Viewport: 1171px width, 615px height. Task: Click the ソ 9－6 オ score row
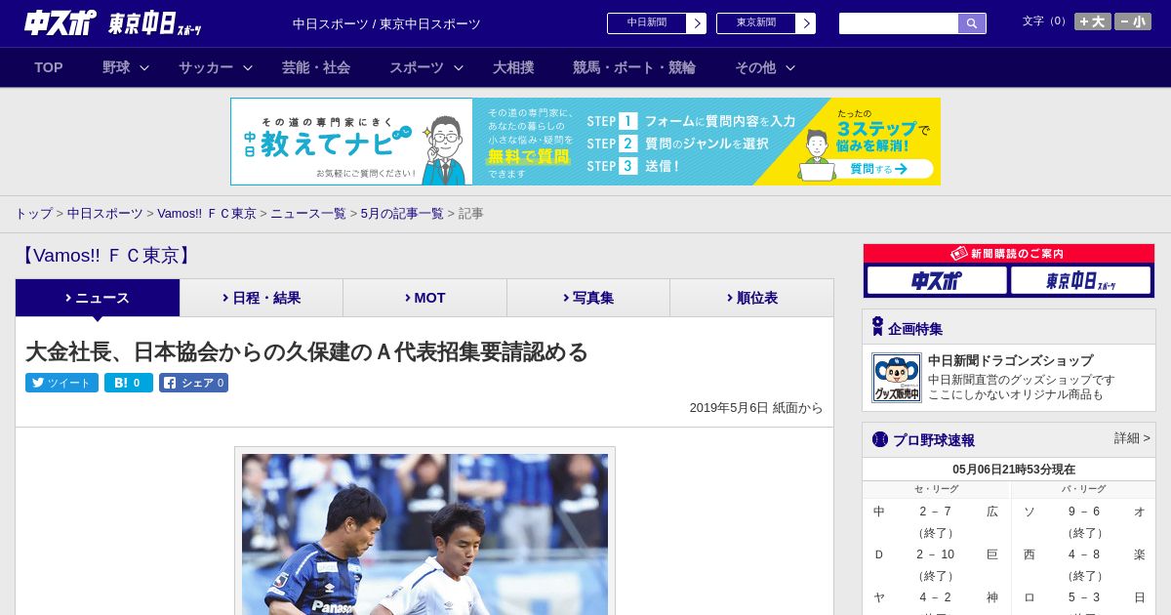(1084, 512)
